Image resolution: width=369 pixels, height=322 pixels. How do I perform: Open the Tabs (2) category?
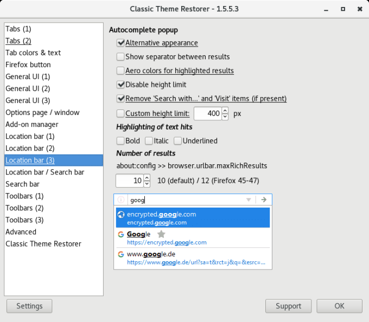pos(54,41)
